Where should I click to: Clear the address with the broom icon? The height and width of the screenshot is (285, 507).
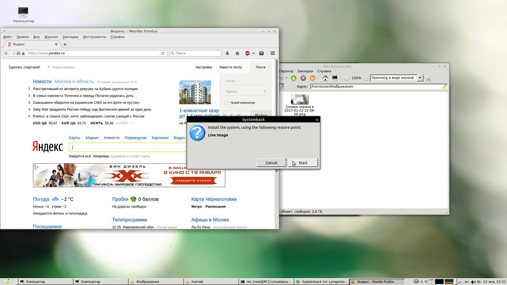coord(445,86)
